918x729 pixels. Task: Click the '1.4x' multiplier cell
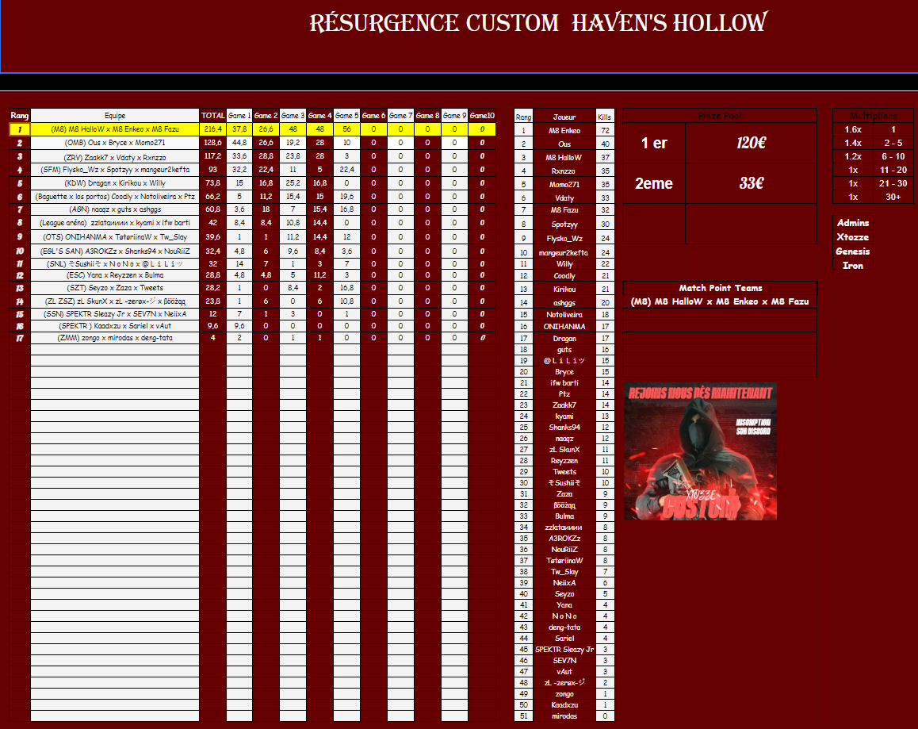coord(853,143)
